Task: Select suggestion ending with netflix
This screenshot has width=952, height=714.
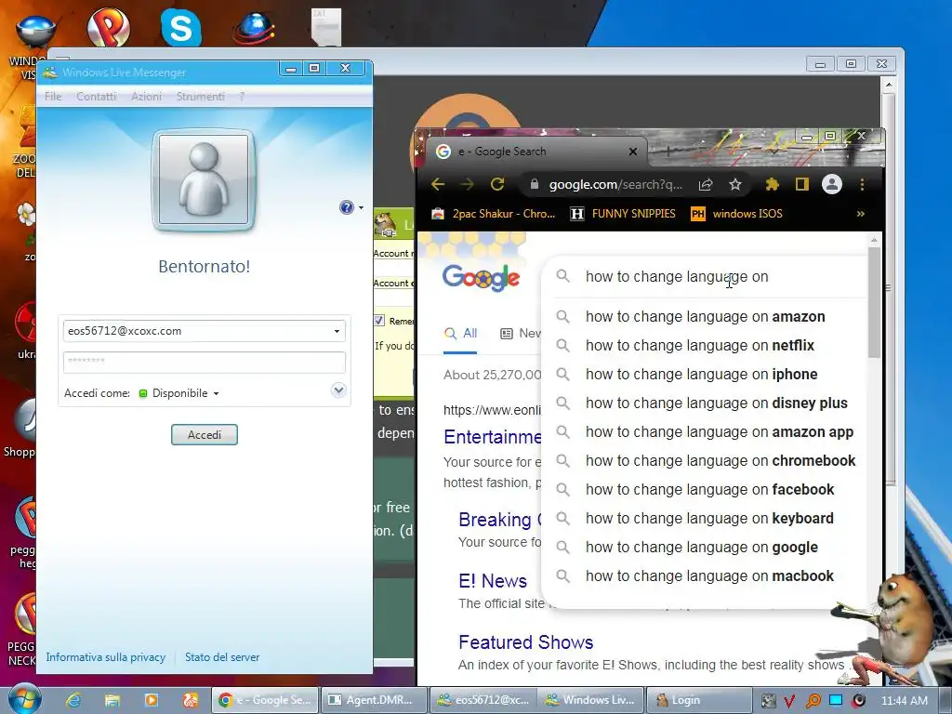Action: [x=706, y=346]
